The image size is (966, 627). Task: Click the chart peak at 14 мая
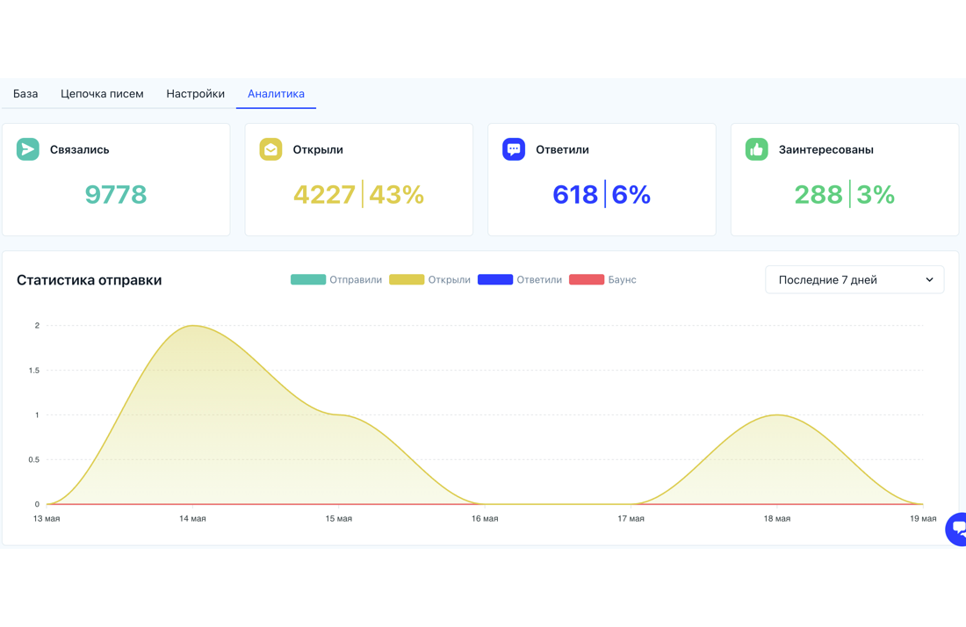(193, 325)
